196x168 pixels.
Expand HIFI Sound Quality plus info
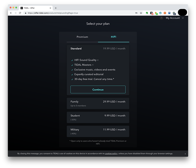tap(98, 60)
